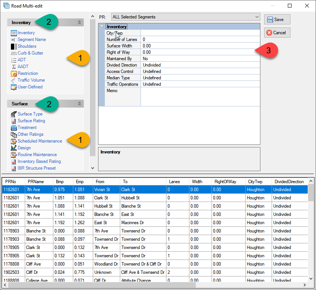Image resolution: width=316 pixels, height=290 pixels.
Task: Click the Traffic Volume icon
Action: coord(14,80)
